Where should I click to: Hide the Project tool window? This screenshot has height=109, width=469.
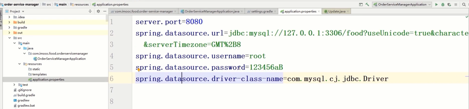[x=105, y=11]
